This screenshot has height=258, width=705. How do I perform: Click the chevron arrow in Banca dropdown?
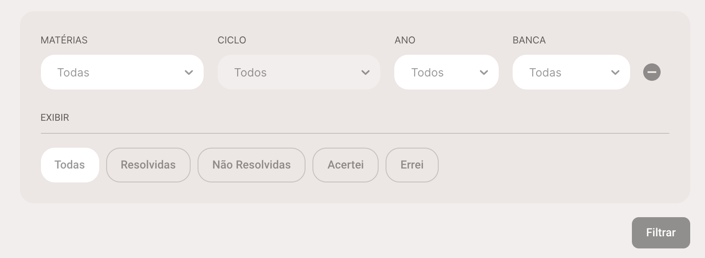point(615,73)
